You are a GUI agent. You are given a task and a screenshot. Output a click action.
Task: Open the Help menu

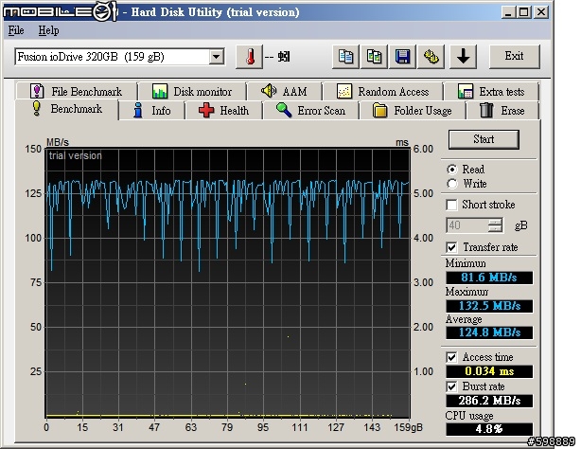(x=48, y=30)
